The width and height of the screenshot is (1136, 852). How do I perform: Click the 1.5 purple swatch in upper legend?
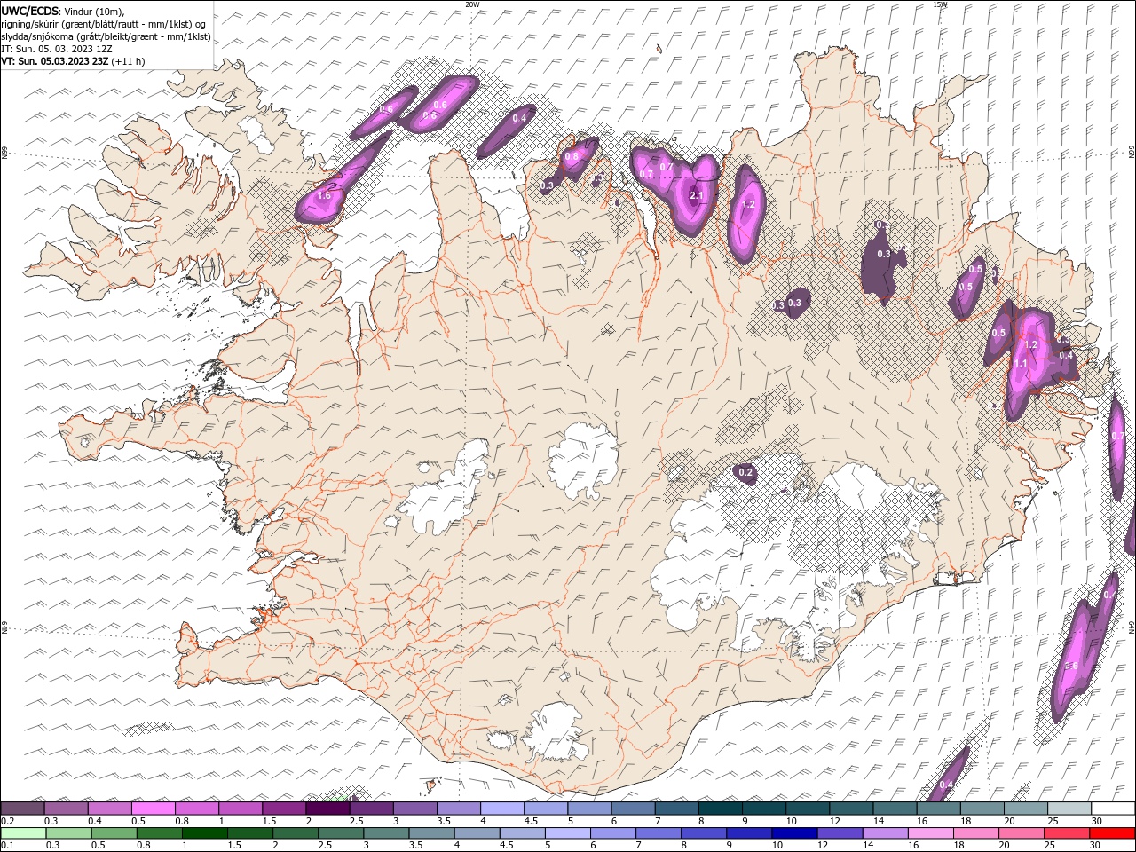pos(284,809)
